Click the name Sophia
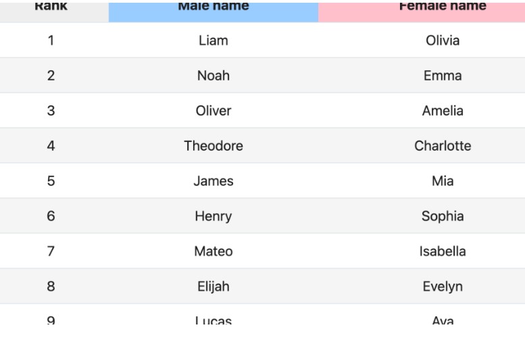 pyautogui.click(x=443, y=216)
